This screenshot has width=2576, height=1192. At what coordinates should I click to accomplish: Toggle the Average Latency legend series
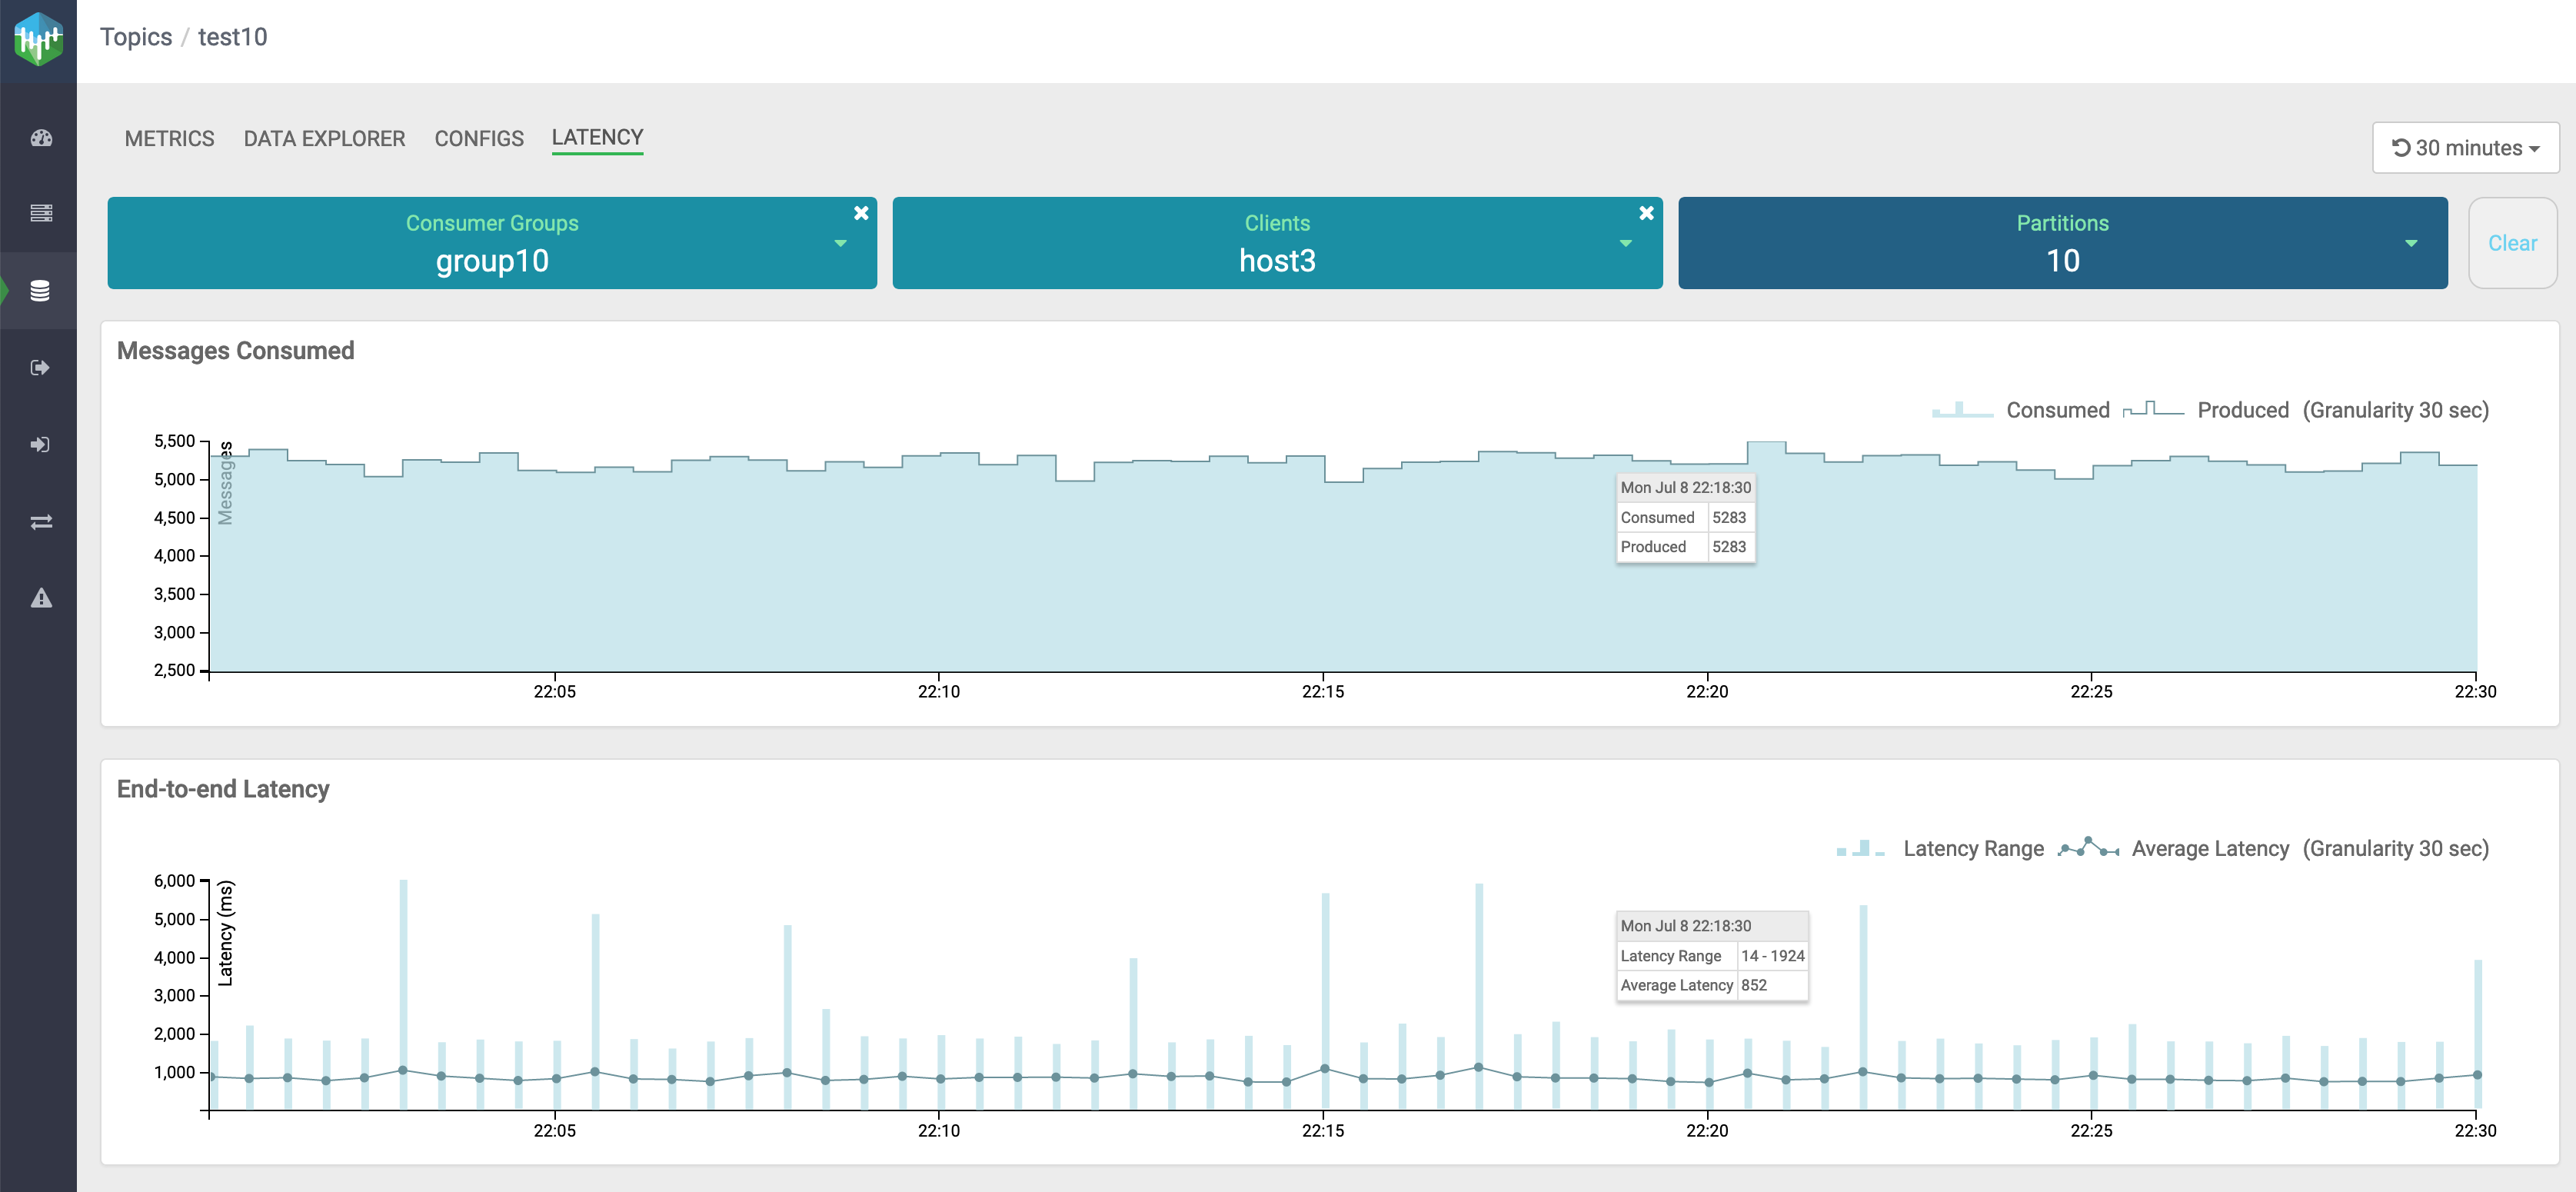[x=2209, y=848]
